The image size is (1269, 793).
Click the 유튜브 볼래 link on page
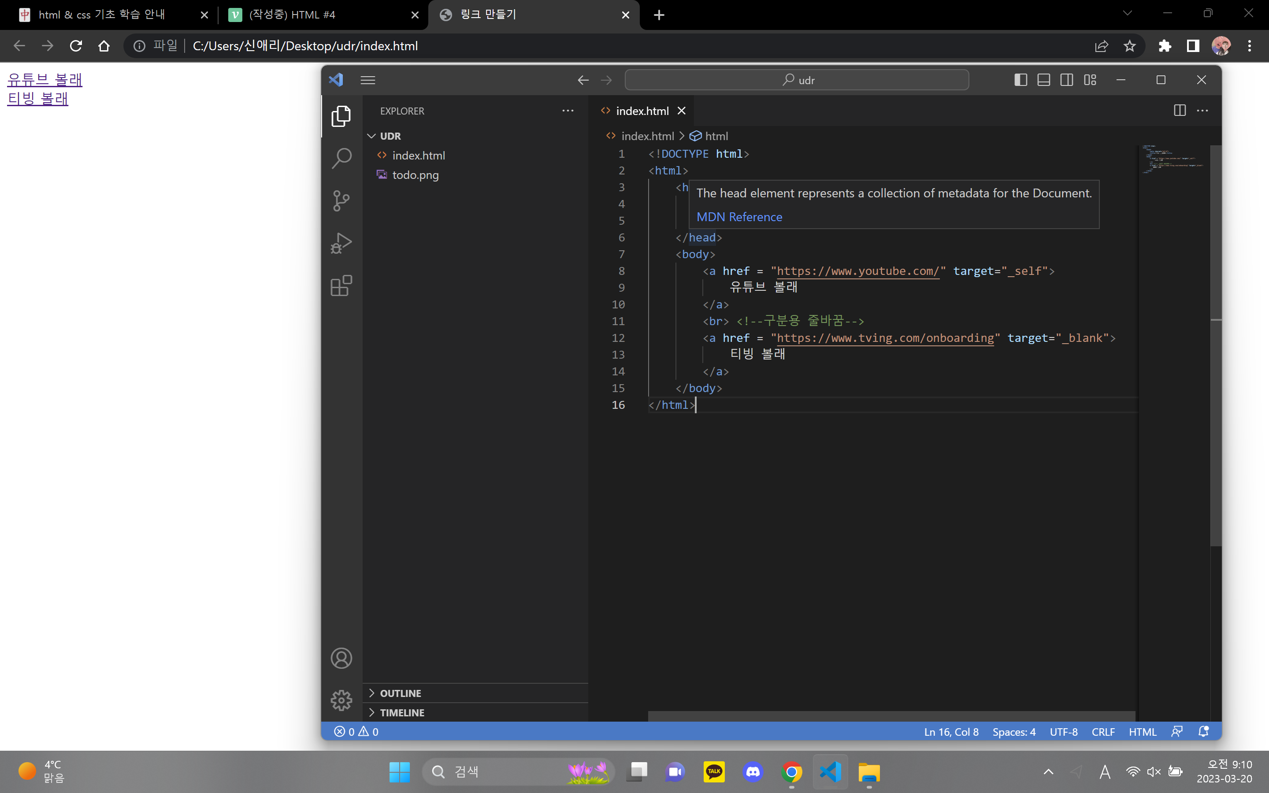point(45,80)
